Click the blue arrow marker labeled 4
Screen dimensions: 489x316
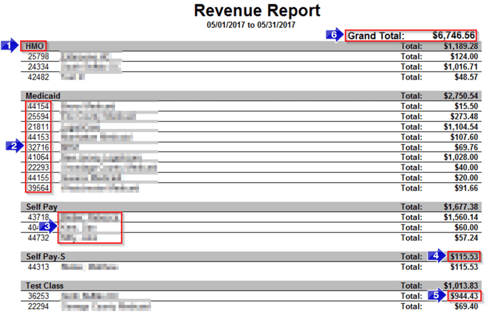click(x=436, y=256)
